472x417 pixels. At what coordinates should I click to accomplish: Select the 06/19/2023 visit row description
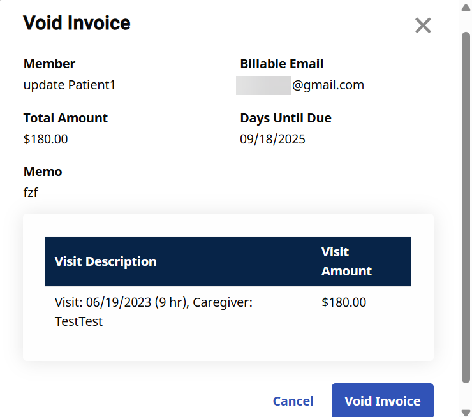tap(153, 312)
